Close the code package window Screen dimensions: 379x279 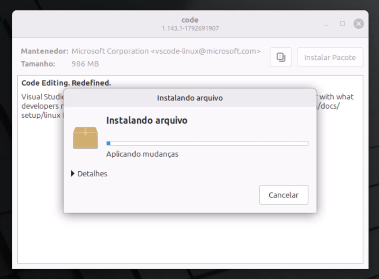pyautogui.click(x=358, y=24)
